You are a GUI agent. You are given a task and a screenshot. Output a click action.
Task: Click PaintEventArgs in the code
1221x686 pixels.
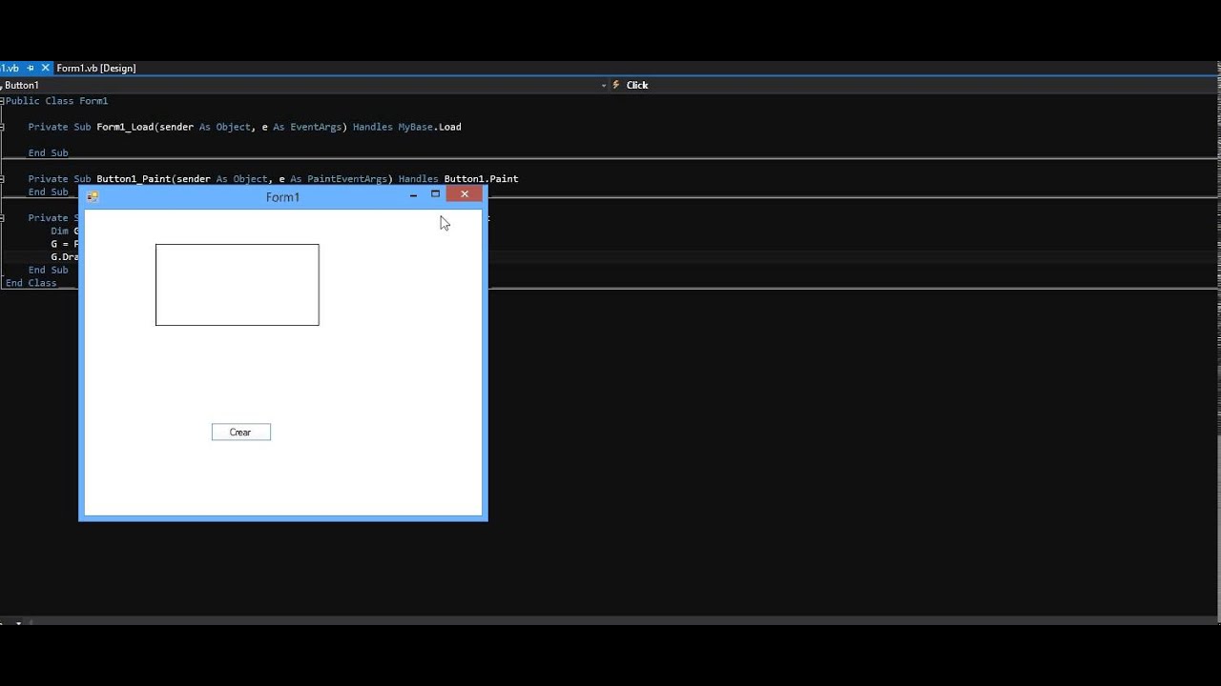[347, 179]
